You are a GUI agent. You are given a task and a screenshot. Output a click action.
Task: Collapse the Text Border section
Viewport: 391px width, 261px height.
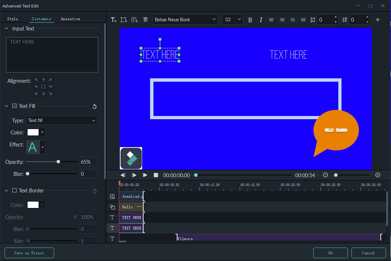point(6,191)
